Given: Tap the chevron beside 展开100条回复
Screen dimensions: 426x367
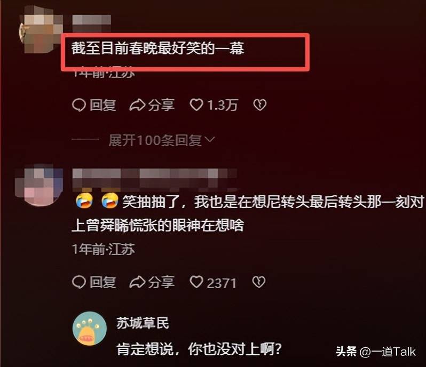Looking at the screenshot, I should click(209, 140).
